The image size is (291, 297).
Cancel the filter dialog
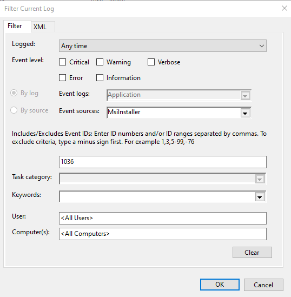pyautogui.click(x=263, y=285)
